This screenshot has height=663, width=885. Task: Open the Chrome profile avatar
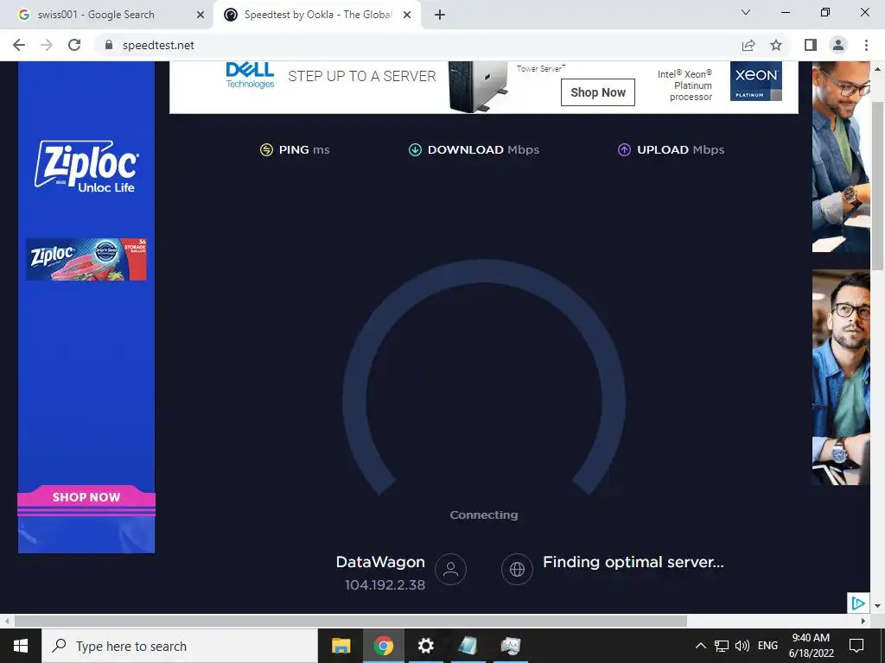pos(838,45)
